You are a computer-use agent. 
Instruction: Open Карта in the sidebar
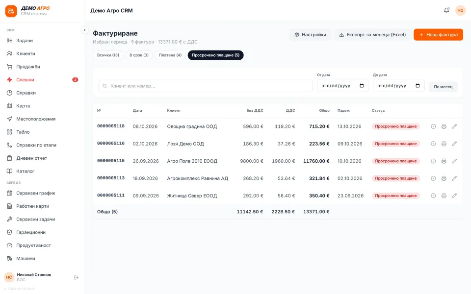point(42,106)
